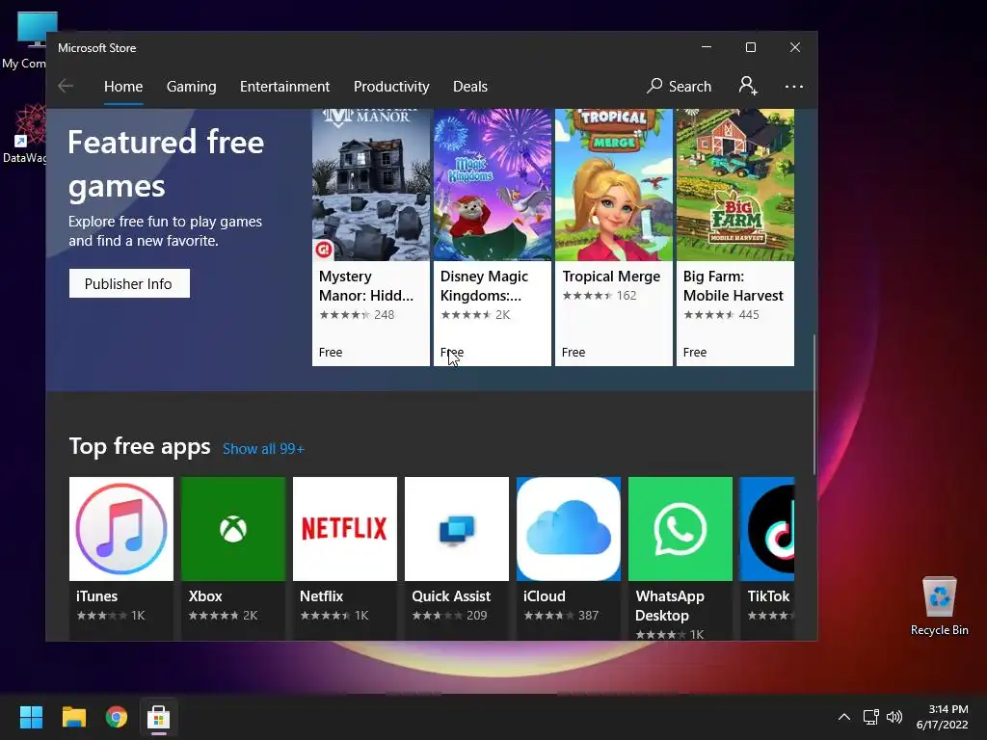Click the 387 rating count for iCloud
Screen dimensions: 987x740
coord(589,616)
